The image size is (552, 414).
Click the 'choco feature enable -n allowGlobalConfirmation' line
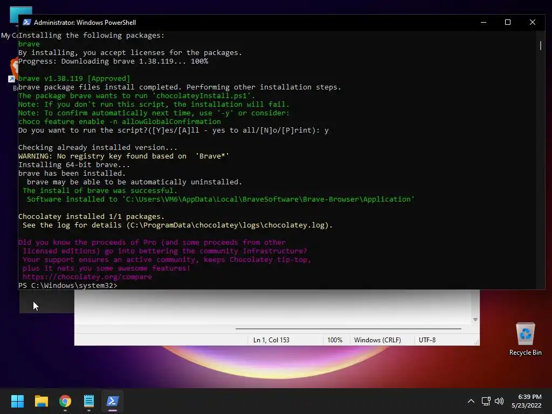point(120,121)
